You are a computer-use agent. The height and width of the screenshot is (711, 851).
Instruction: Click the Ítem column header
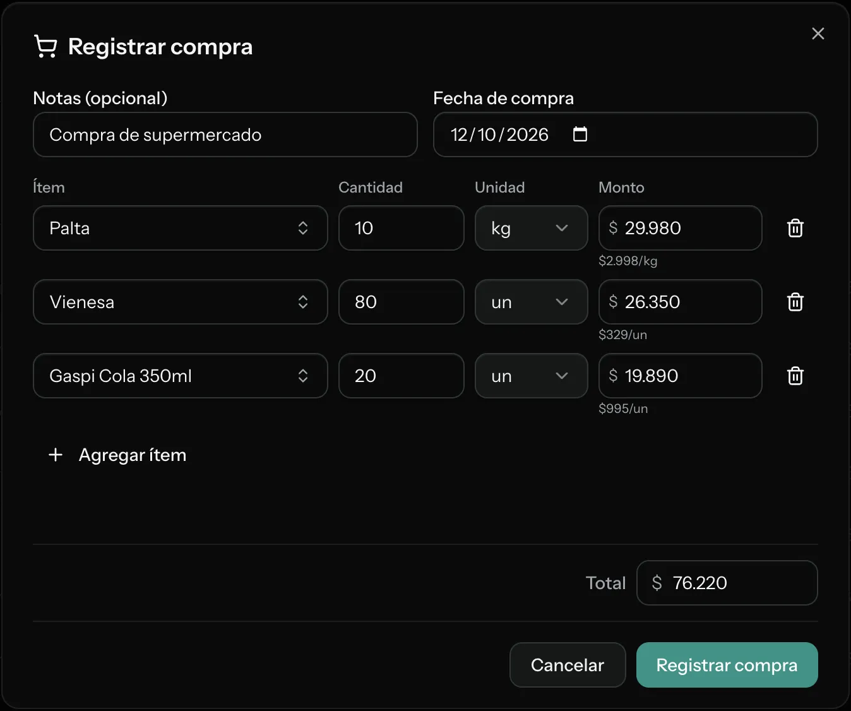49,188
